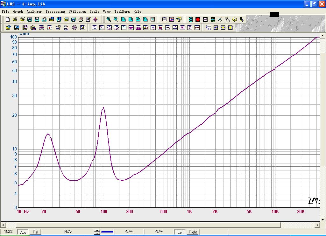Image resolution: width=326 pixels, height=236 pixels.
Task: Switch to the Right scale button
Action: pos(193,232)
